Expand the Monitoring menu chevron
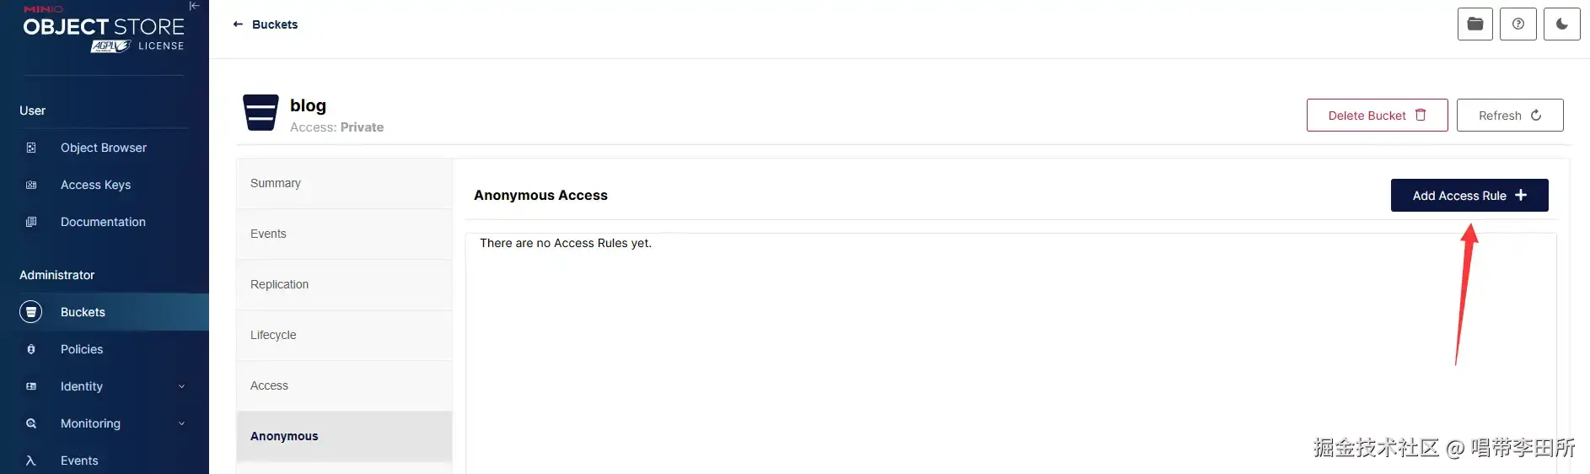 (181, 423)
